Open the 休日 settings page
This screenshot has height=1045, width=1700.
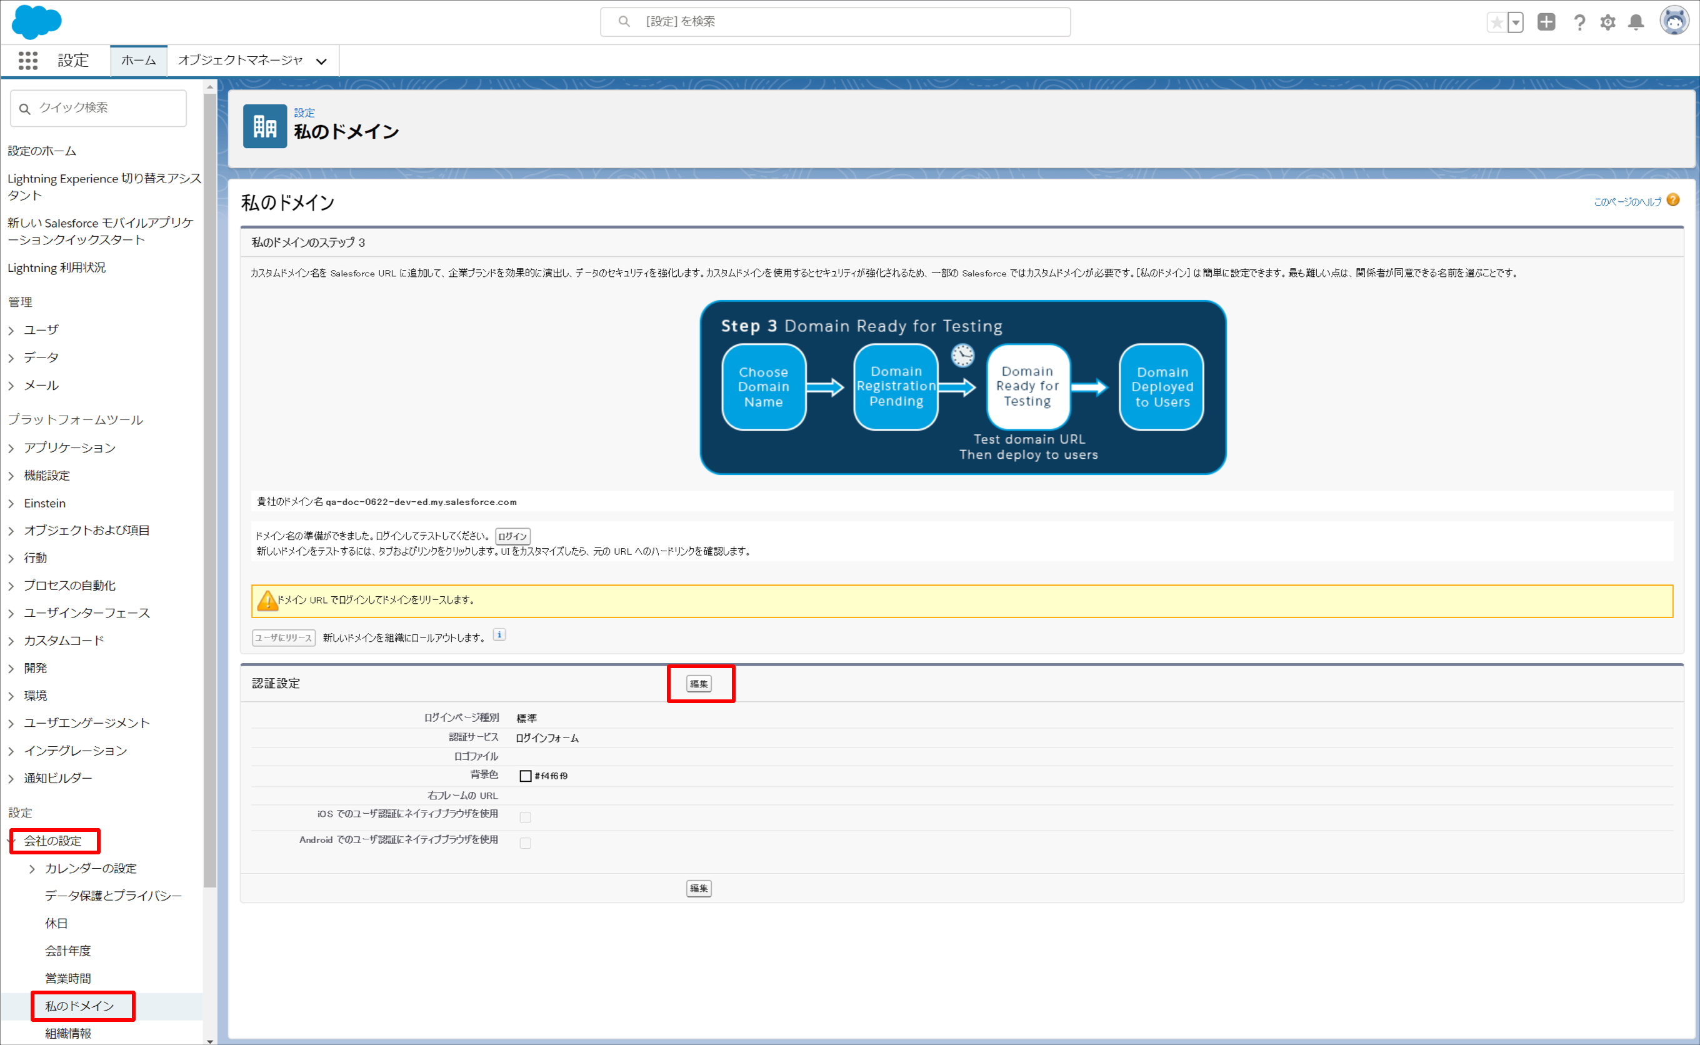click(57, 923)
